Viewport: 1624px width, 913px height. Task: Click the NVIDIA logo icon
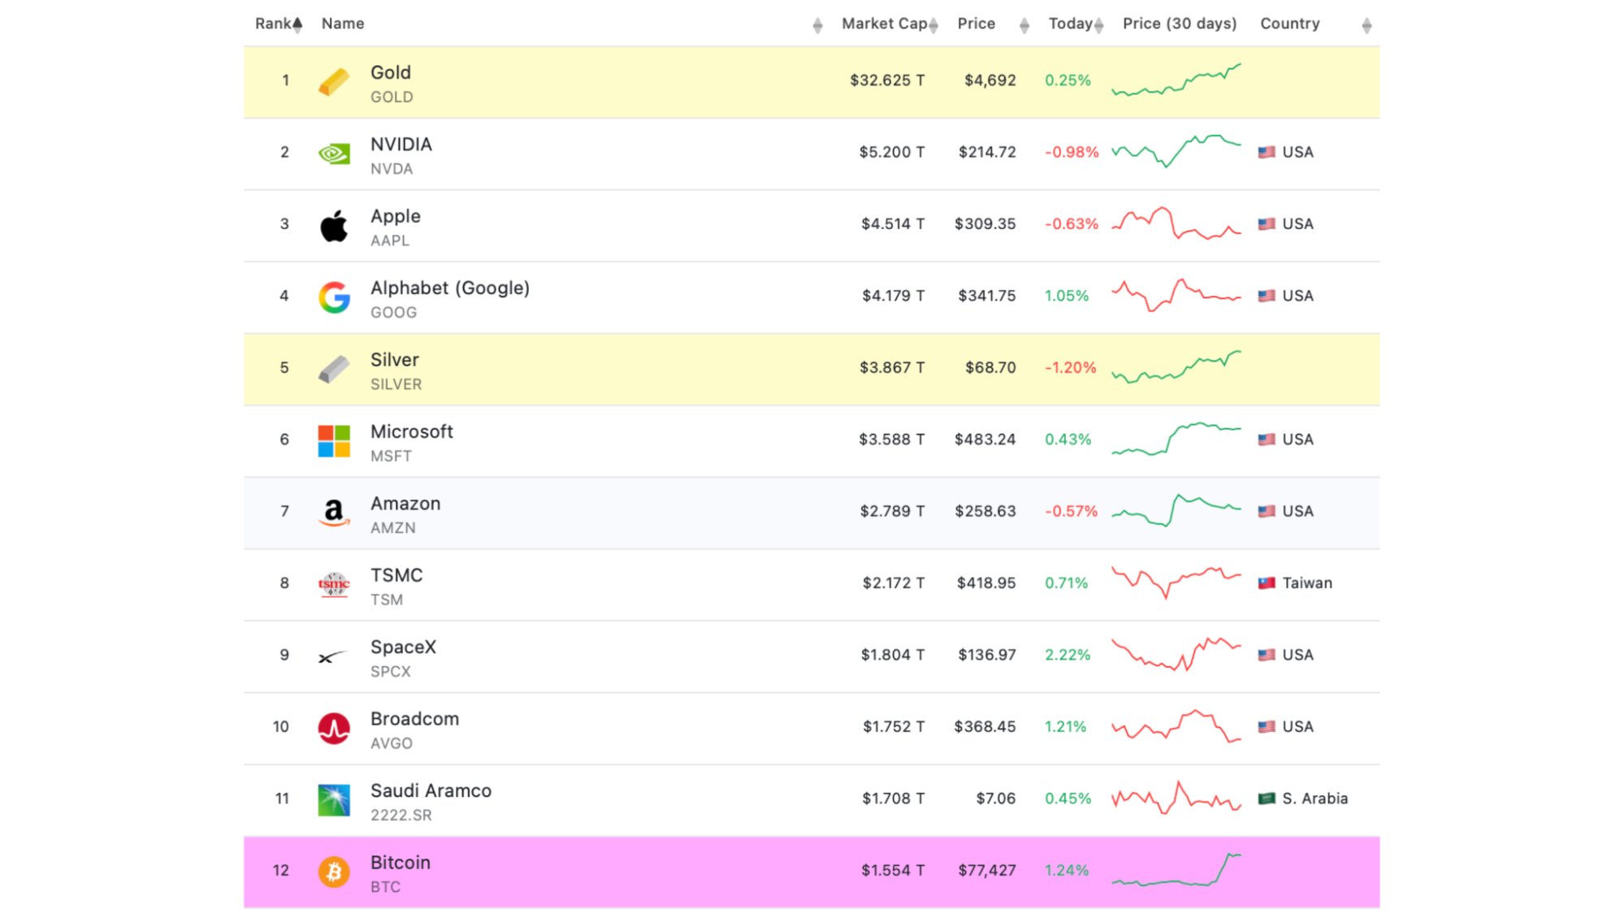334,153
